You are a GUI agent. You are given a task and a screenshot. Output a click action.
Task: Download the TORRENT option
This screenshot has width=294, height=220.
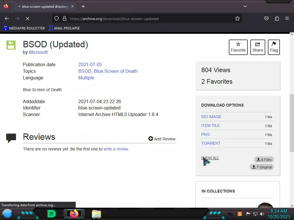coord(211,143)
